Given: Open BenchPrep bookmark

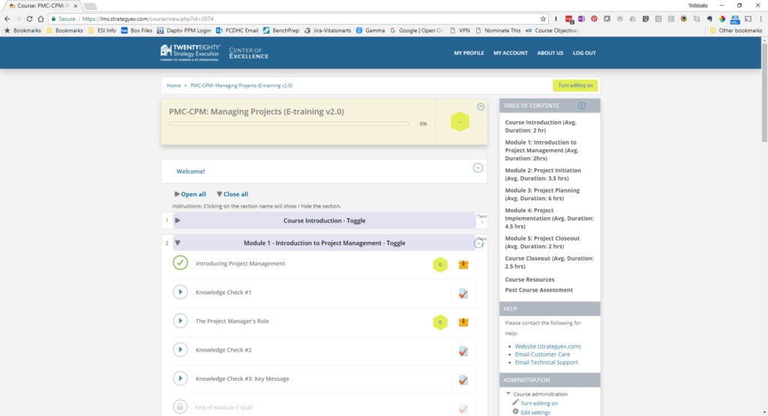Looking at the screenshot, I should click(x=280, y=30).
